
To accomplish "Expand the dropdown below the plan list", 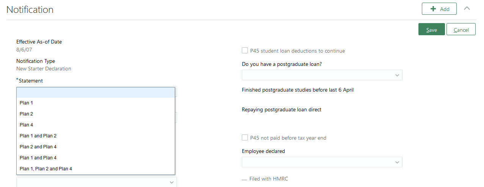I will [x=96, y=182].
